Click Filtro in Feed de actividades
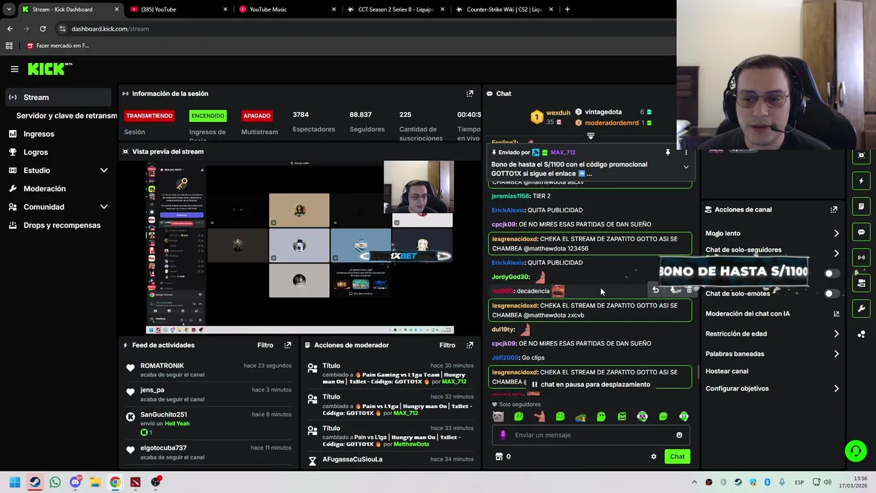The image size is (876, 493). coord(265,345)
